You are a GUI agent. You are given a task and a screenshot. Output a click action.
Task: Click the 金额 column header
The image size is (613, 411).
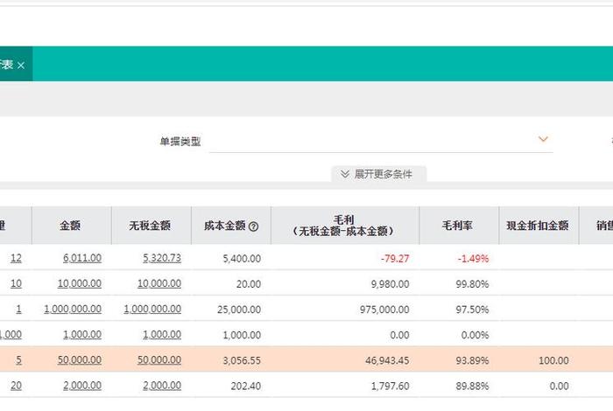pyautogui.click(x=72, y=226)
